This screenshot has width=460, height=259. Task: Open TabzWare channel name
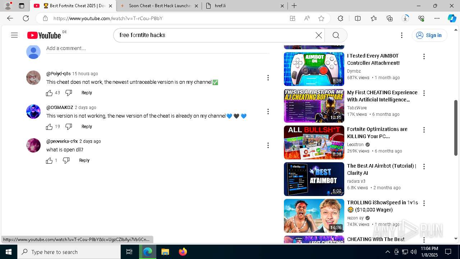357,108
